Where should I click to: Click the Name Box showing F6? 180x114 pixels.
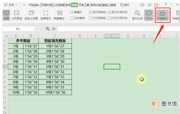click(18, 29)
